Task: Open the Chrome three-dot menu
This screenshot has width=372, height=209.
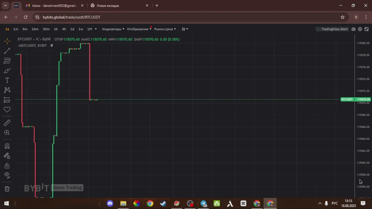Action: pos(366,17)
